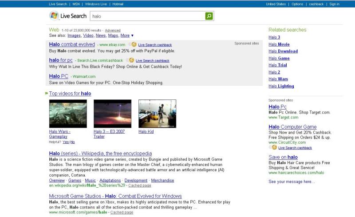This screenshot has height=217, width=355.
Task: Switch to Images results
Action: click(x=74, y=36)
